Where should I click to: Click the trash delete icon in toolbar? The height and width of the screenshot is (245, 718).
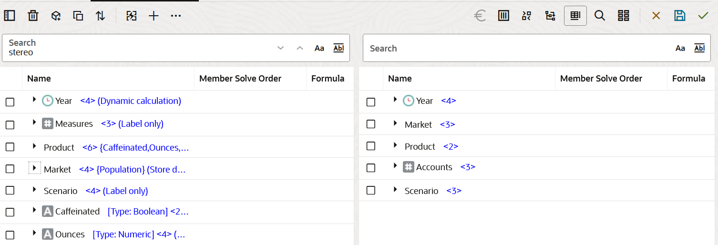pos(33,16)
